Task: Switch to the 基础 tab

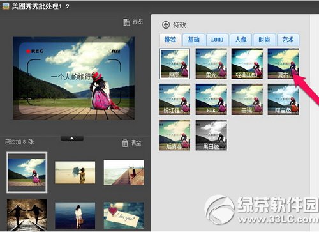Action: [194, 40]
